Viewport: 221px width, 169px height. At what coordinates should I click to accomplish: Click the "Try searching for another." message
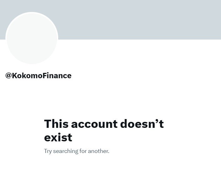click(x=76, y=151)
